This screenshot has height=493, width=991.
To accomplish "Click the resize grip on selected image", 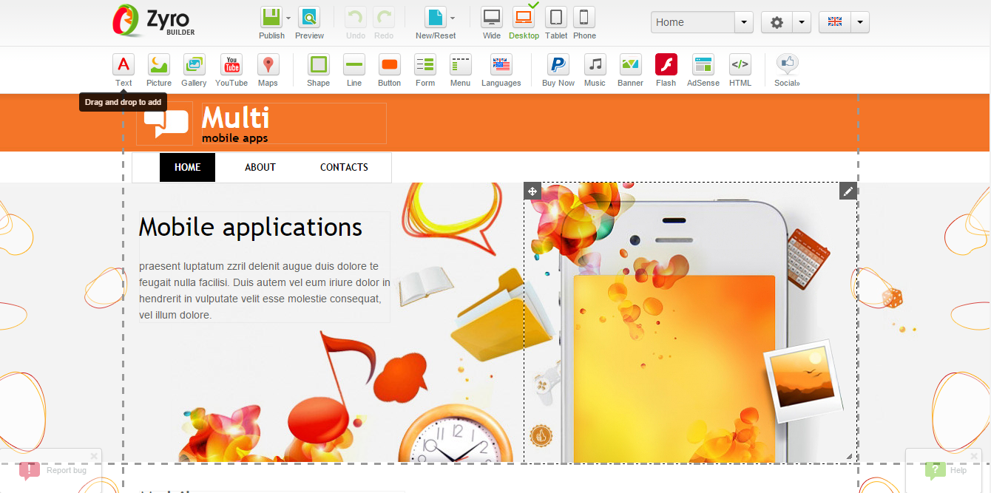I will pyautogui.click(x=849, y=457).
